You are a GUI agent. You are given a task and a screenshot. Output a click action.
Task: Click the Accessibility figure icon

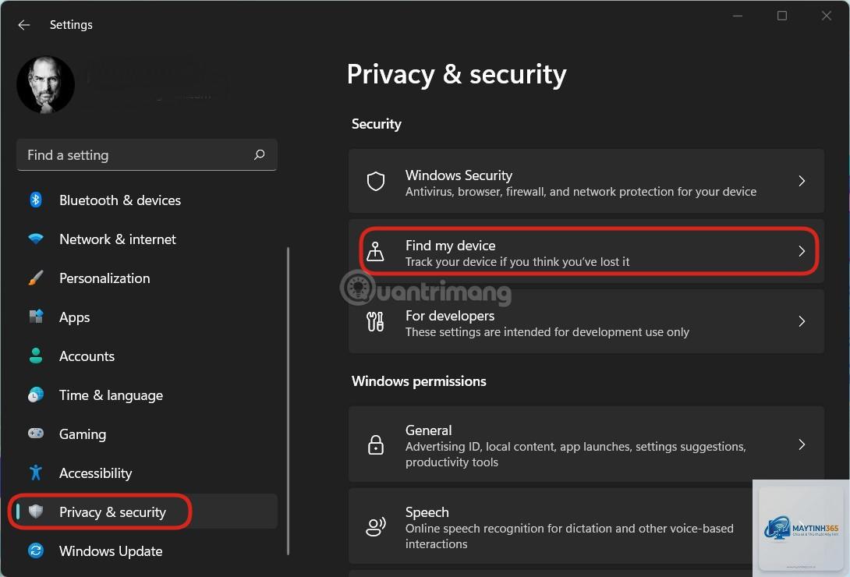[x=36, y=473]
